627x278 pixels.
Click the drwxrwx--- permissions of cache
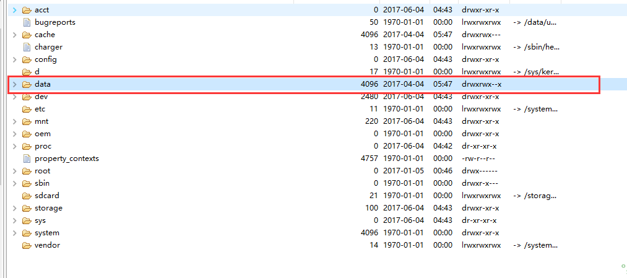coord(481,35)
